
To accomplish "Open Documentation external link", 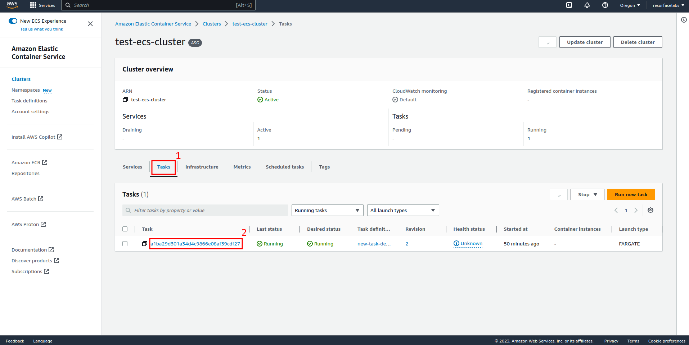I will pyautogui.click(x=32, y=250).
